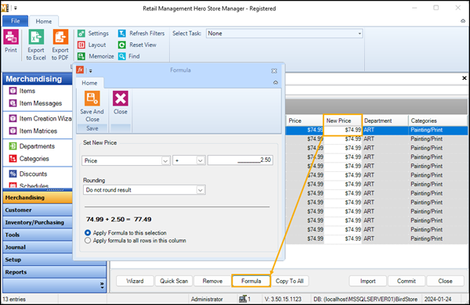Open the Price field dropdown in Set New Price

[165, 161]
